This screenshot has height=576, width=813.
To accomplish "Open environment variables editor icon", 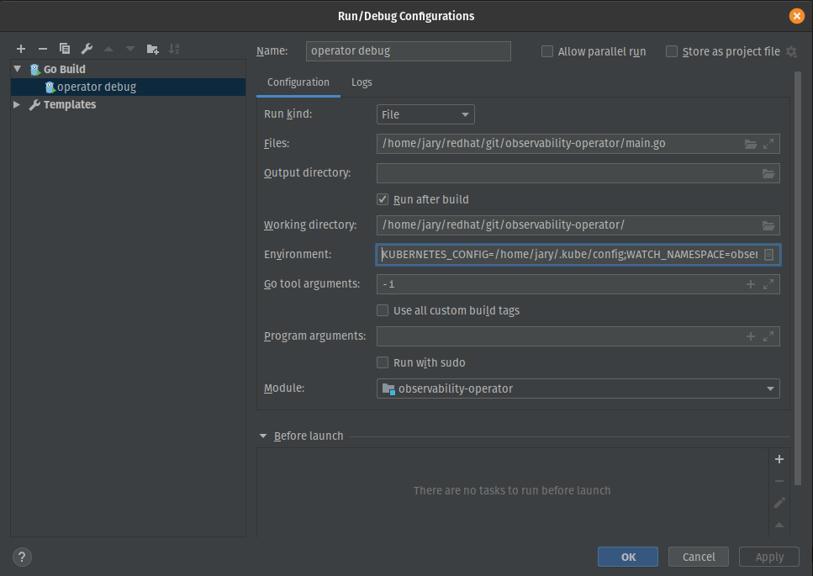I will point(769,255).
